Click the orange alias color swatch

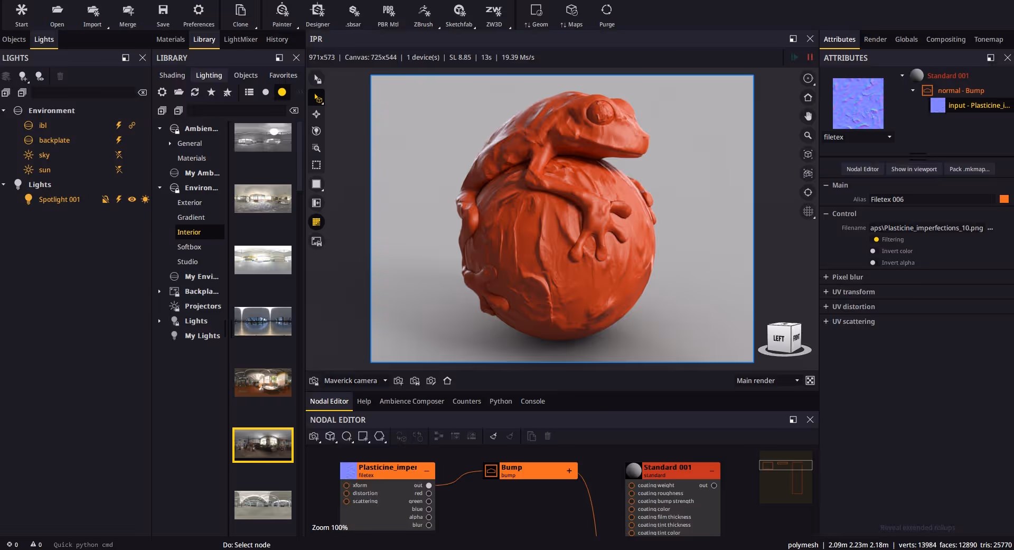(x=1004, y=199)
